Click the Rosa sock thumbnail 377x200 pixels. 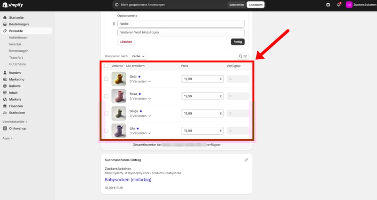(119, 96)
